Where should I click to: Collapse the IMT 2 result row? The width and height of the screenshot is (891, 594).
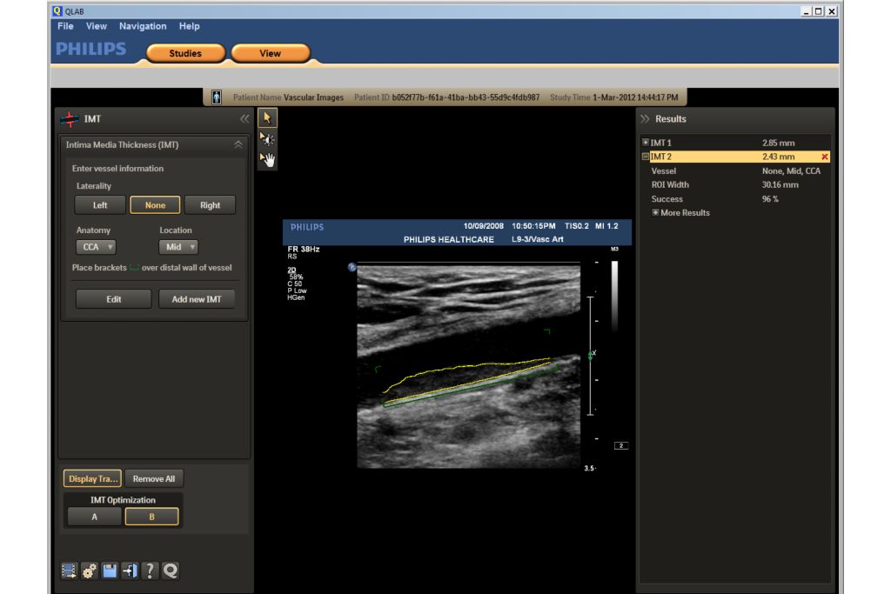point(646,157)
